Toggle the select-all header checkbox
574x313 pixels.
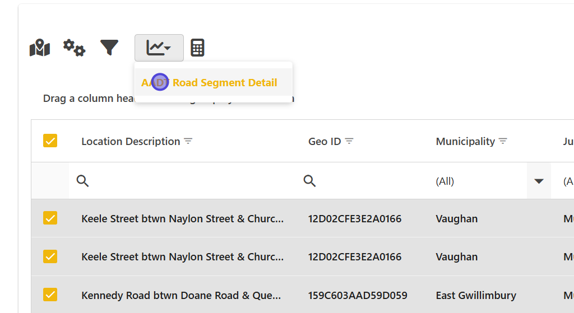pyautogui.click(x=50, y=141)
